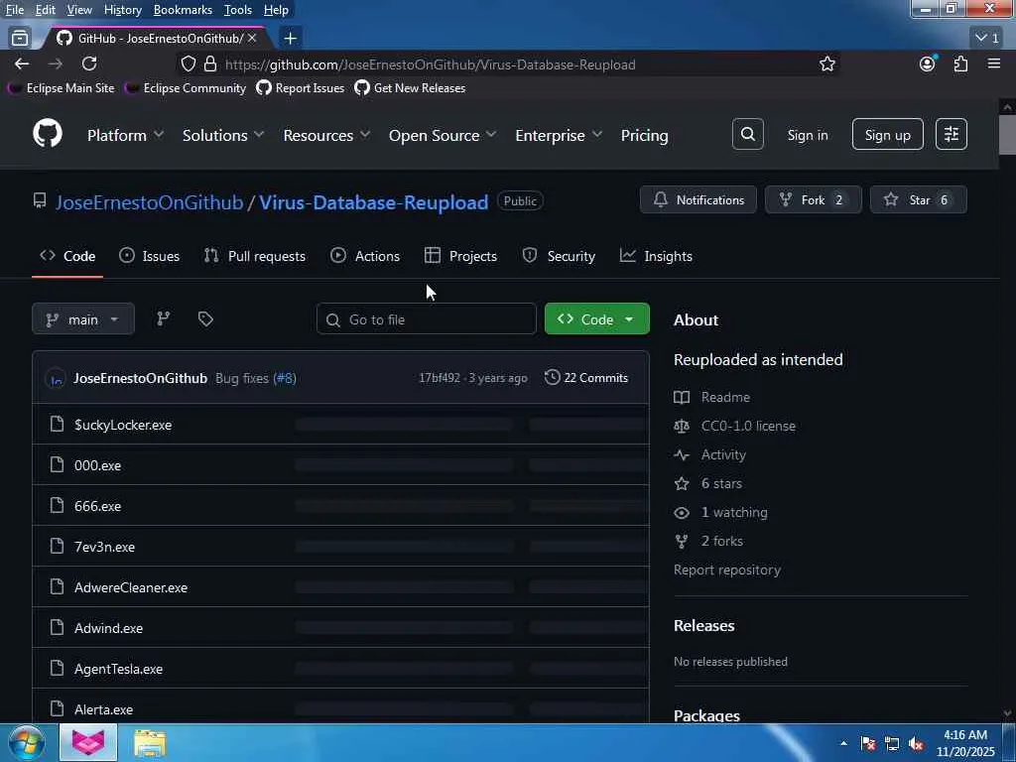The image size is (1016, 762).
Task: Open the Pull requests tab
Action: click(x=255, y=256)
